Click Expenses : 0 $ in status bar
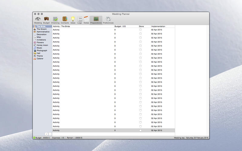Viewport: 242px width, 151px height. 58,138
